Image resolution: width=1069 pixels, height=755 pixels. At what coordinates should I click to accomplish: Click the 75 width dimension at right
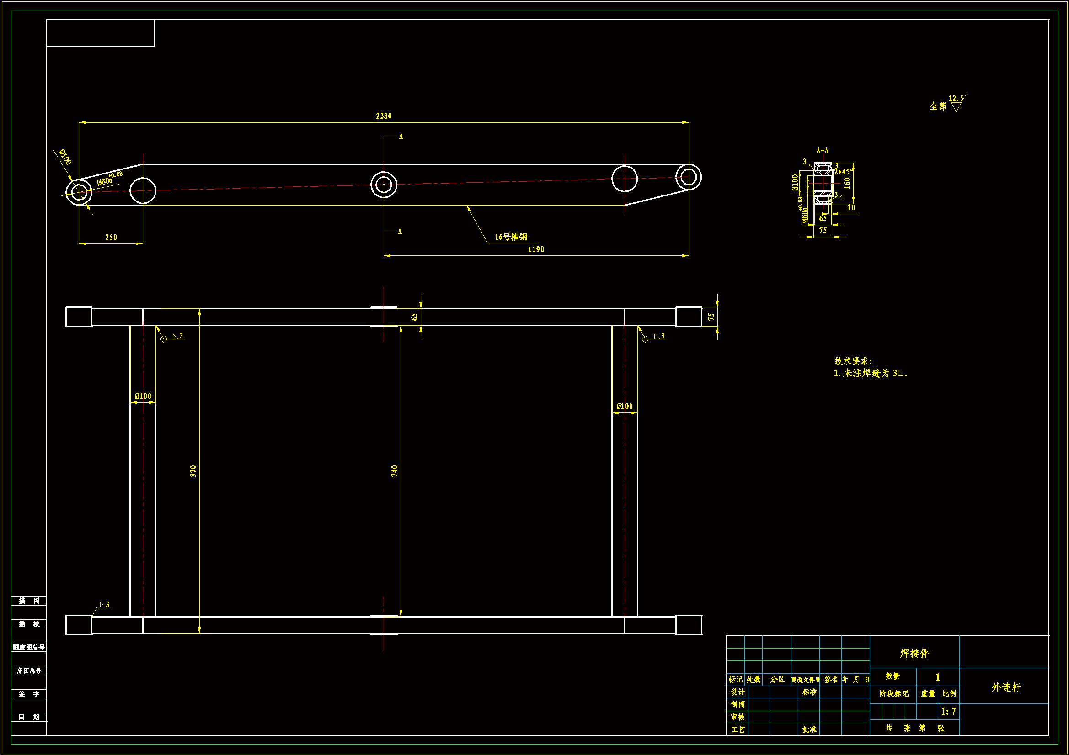(711, 317)
